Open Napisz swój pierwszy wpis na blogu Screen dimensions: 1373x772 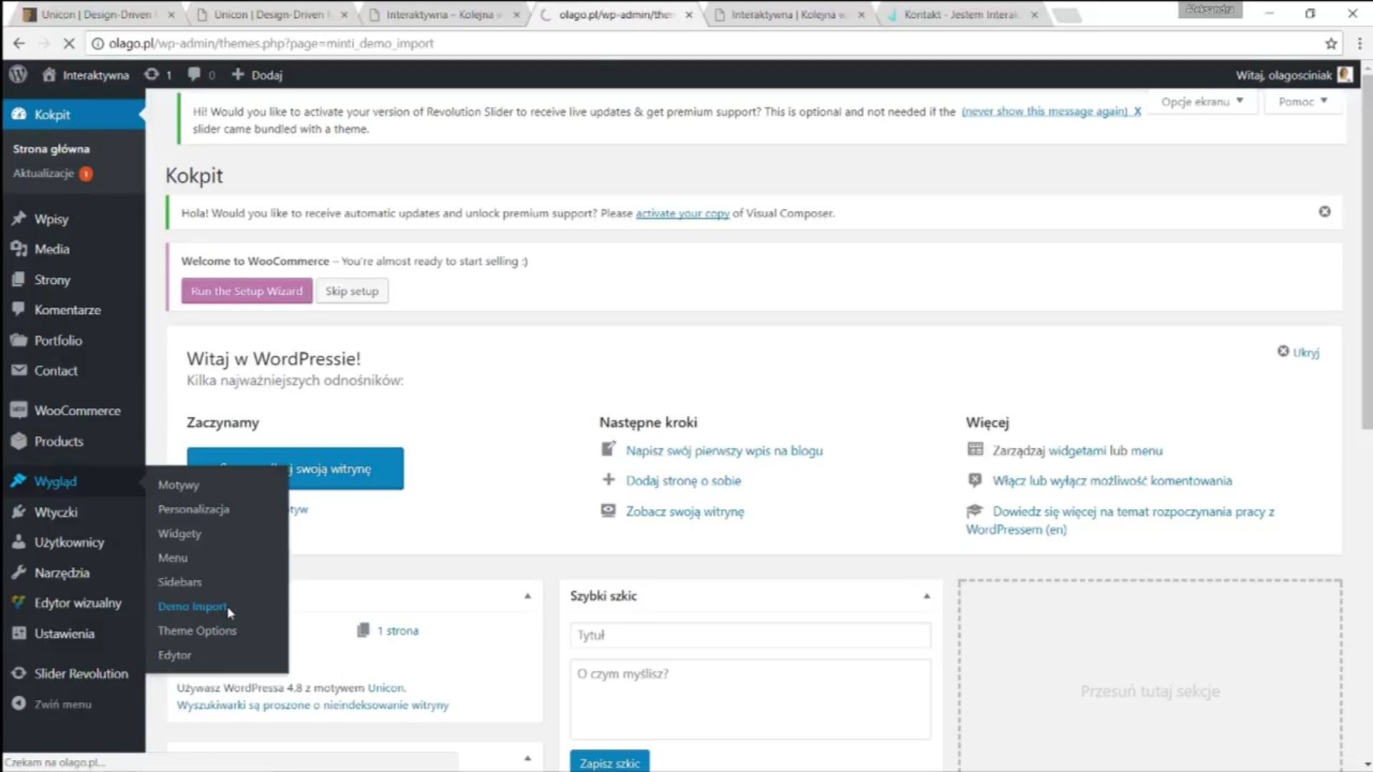coord(724,451)
